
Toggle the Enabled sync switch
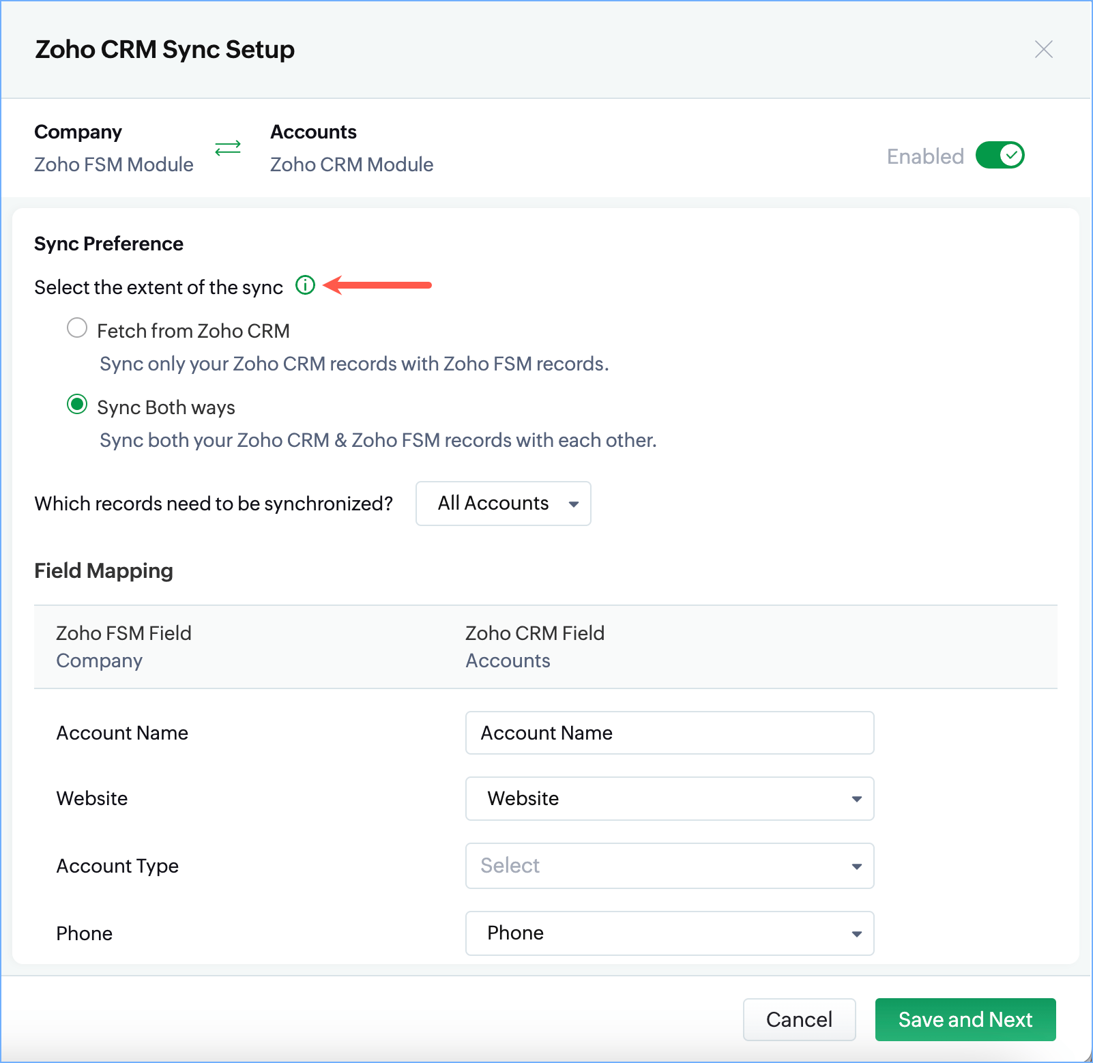pos(1000,156)
